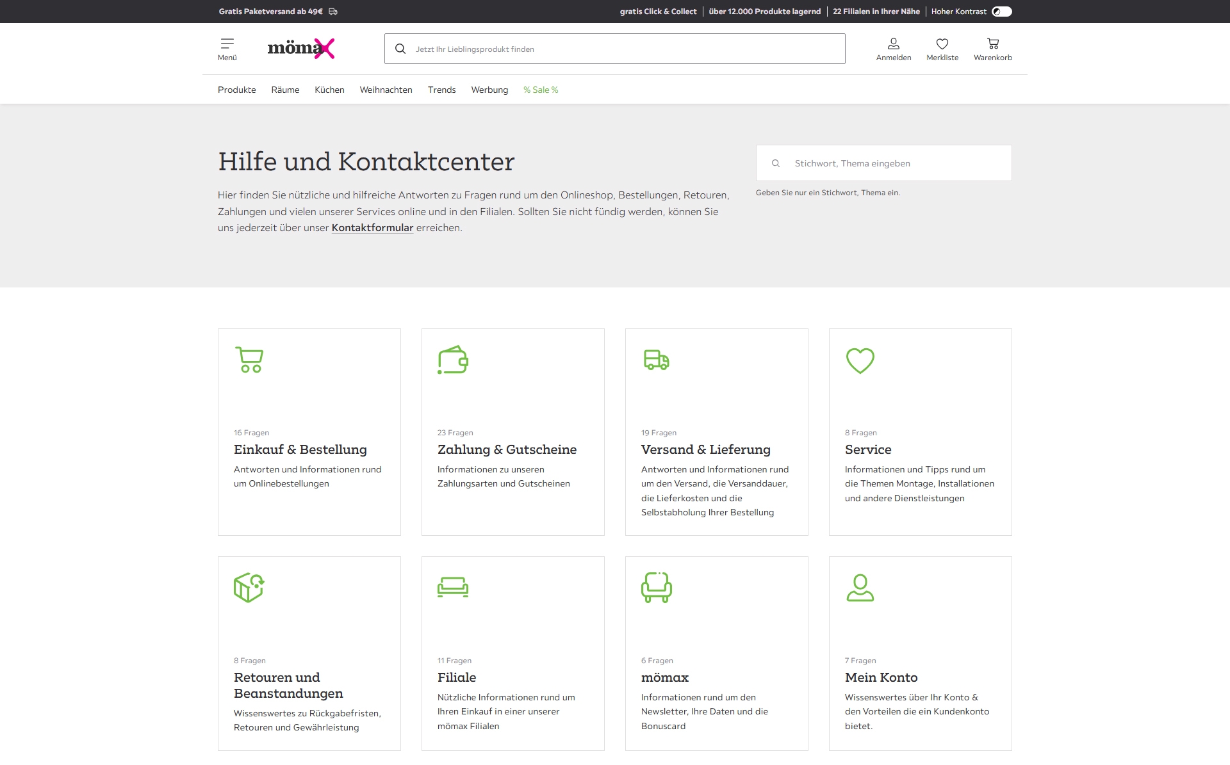
Task: Click the Hoher Kontrast label
Action: pos(959,12)
